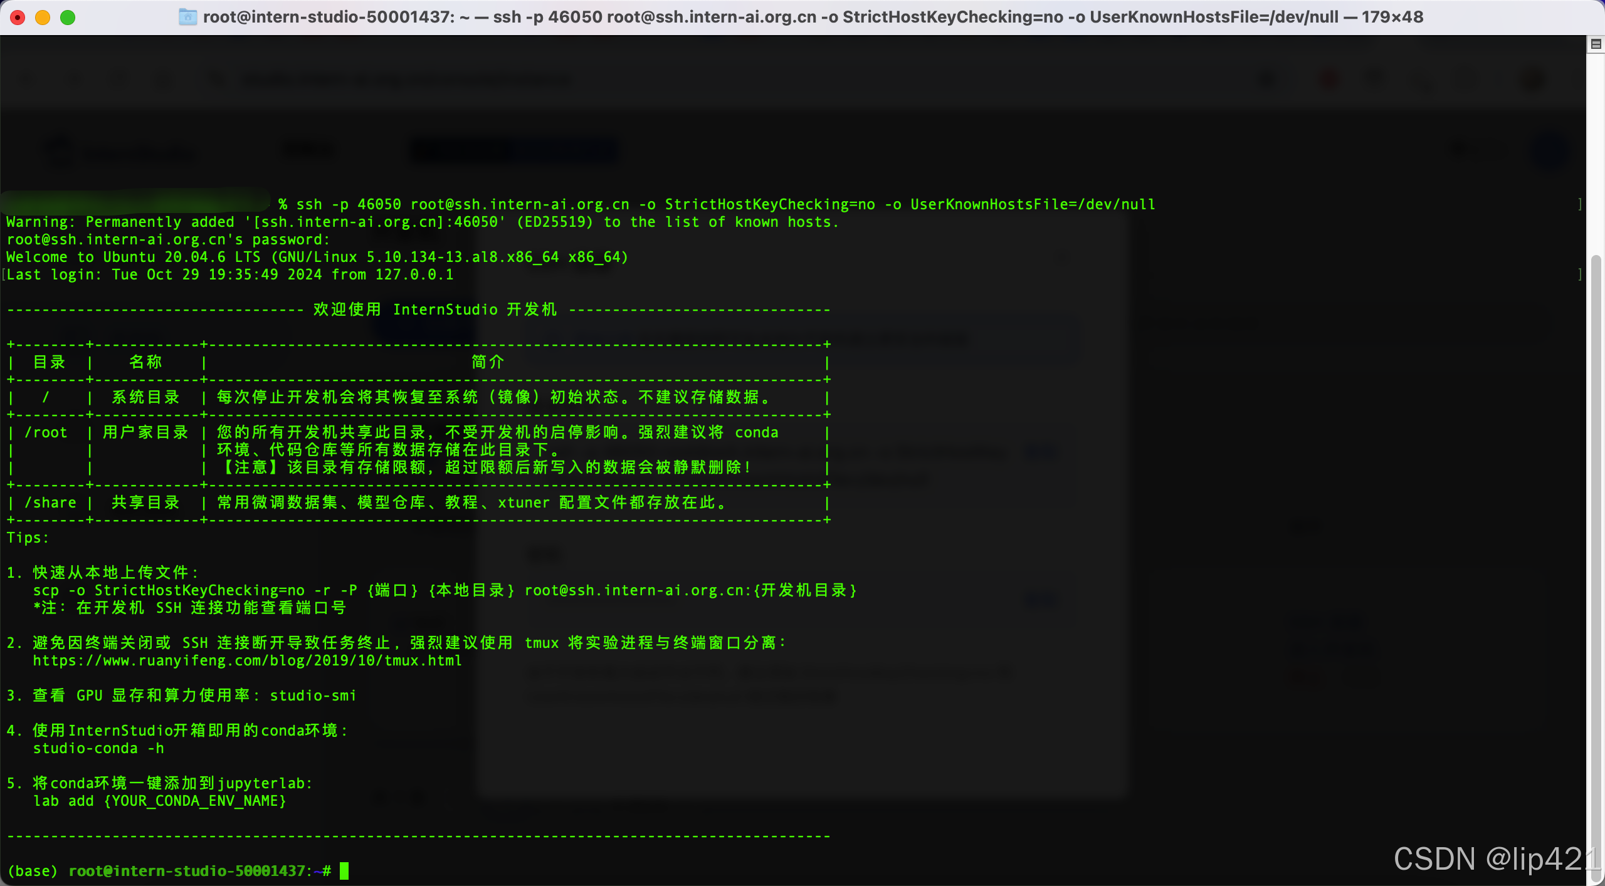Click the /root directory table cell
The width and height of the screenshot is (1605, 886).
[46, 432]
